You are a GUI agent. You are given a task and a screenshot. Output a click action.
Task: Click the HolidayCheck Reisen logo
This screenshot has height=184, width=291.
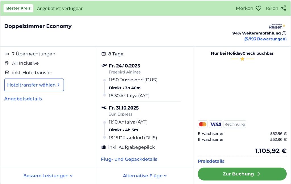pyautogui.click(x=277, y=26)
